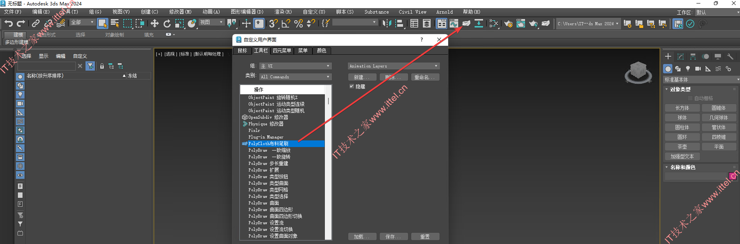740x244 pixels.
Task: Pick the Select and Scale tool
Action: pyautogui.click(x=180, y=24)
